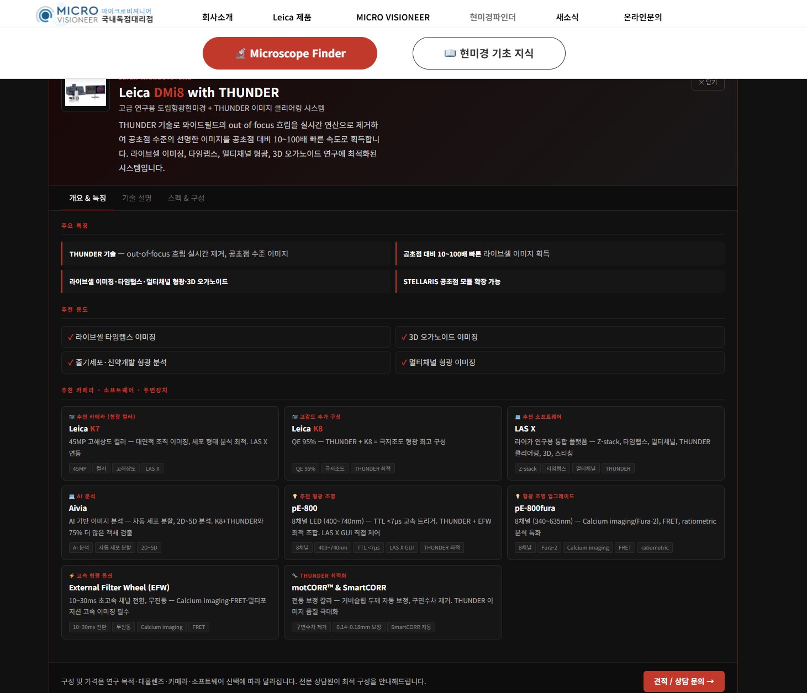Click the bulb icon beside 추천 형광 조명
This screenshot has width=807, height=693.
coord(295,496)
